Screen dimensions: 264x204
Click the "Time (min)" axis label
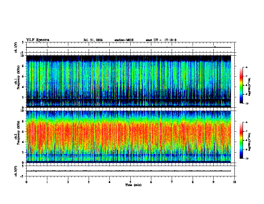coord(133,185)
